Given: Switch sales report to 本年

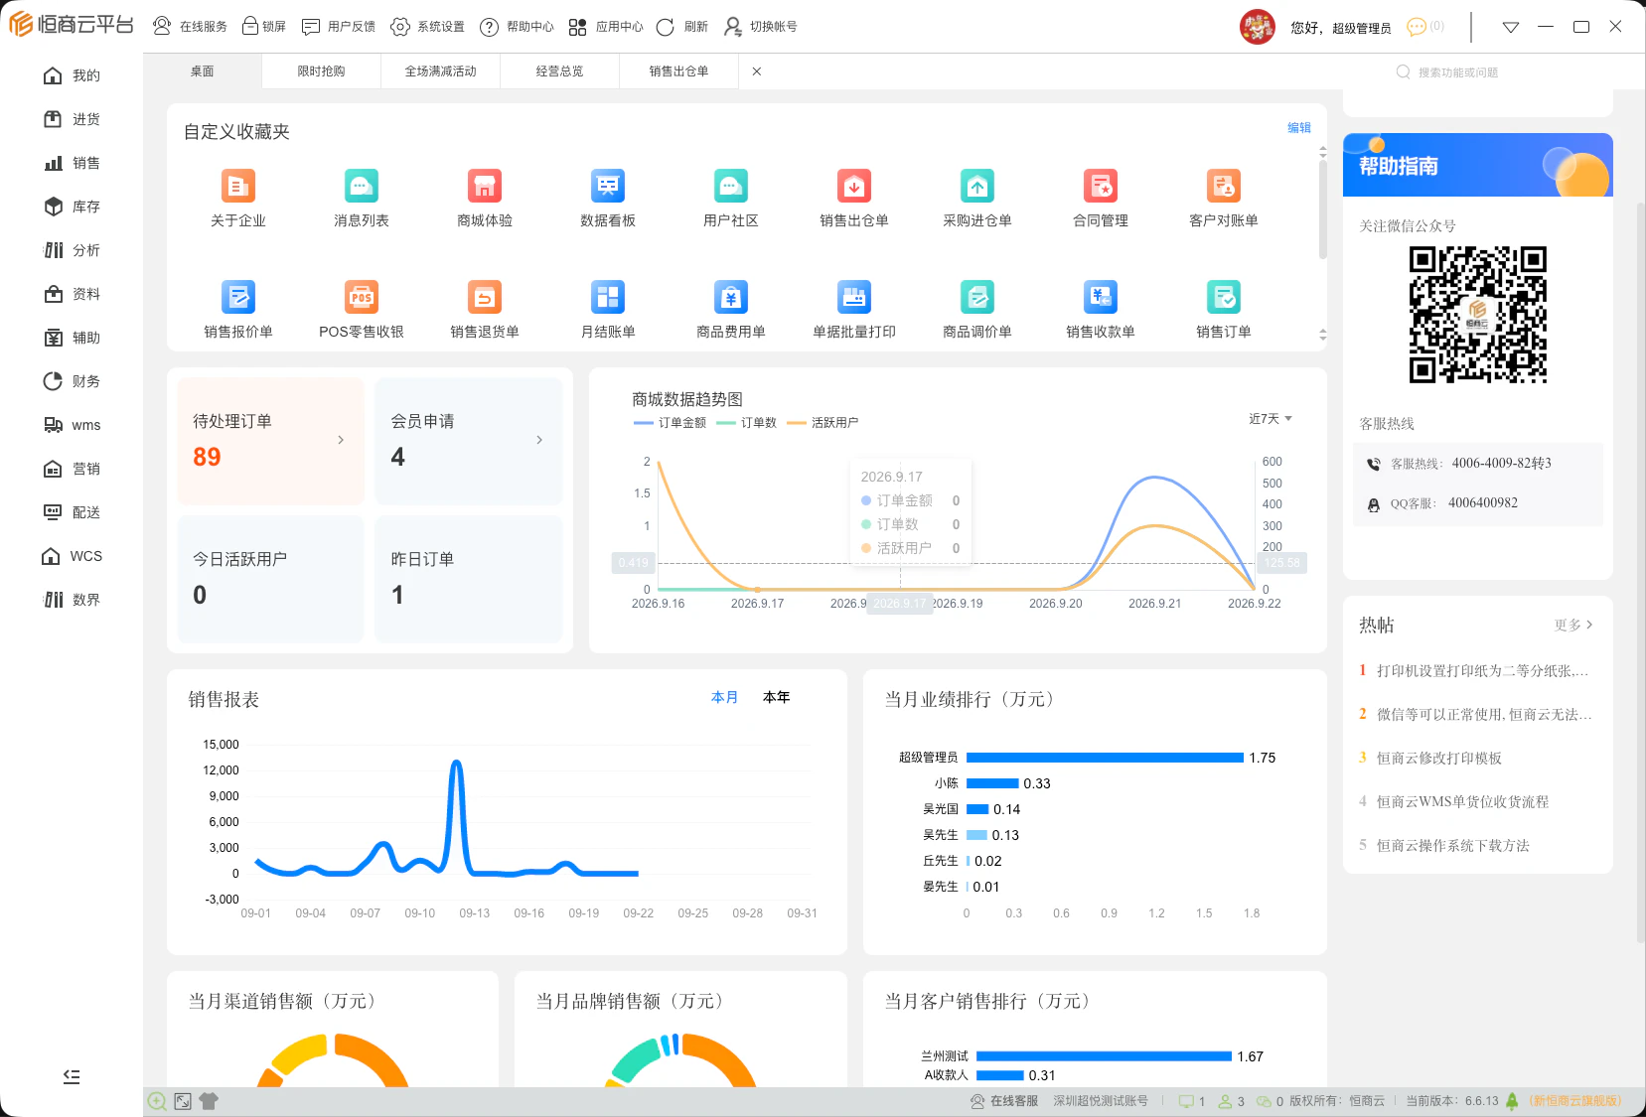Looking at the screenshot, I should (x=776, y=698).
